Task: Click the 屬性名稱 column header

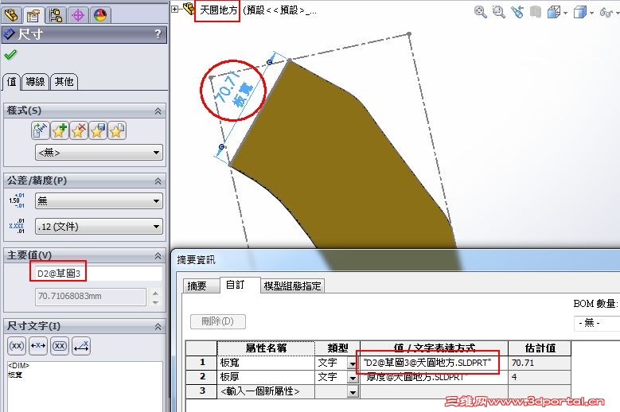Action: (x=266, y=348)
